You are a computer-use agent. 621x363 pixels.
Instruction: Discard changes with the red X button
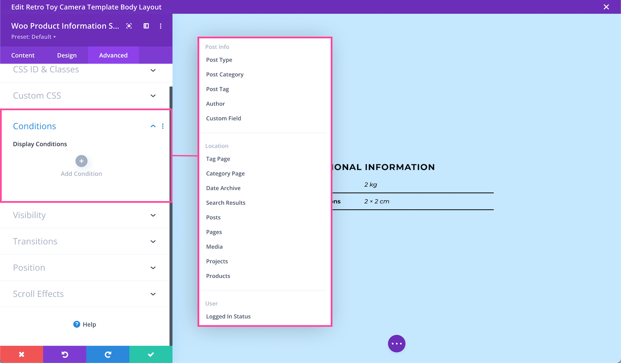[x=21, y=354]
